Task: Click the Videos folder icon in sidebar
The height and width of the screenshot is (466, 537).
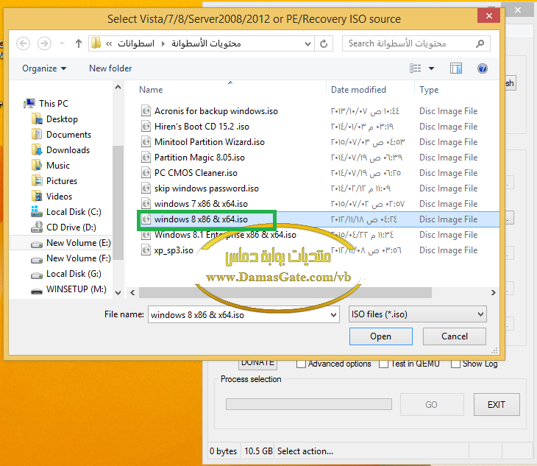Action: coord(37,196)
